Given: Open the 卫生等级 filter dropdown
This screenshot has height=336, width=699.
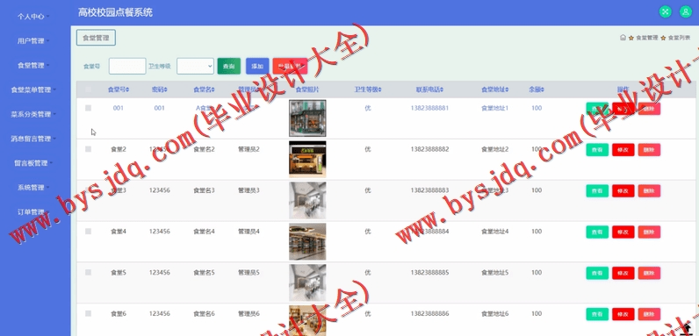Looking at the screenshot, I should pos(195,66).
